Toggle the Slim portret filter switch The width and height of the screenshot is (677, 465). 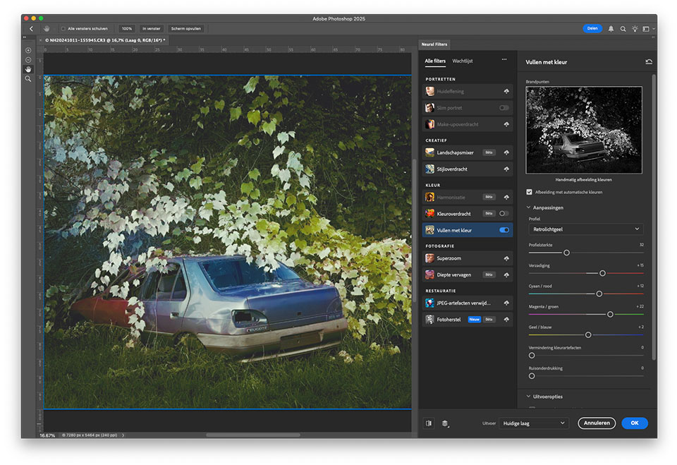pos(504,108)
